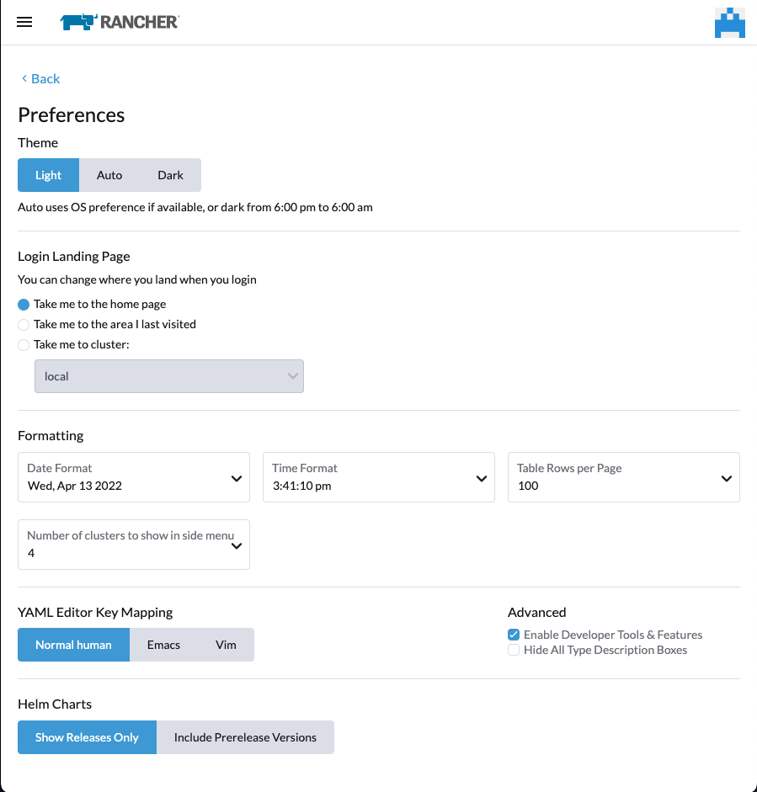Open the Number of clusters dropdown
Viewport: 757px width, 792px height.
[x=134, y=545]
